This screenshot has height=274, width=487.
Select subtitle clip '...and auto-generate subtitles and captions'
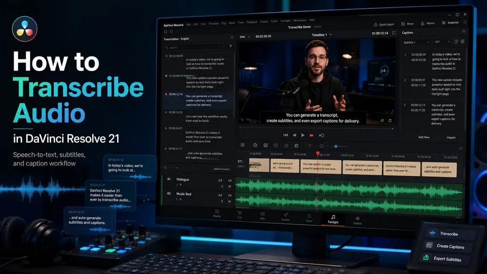tap(439, 169)
